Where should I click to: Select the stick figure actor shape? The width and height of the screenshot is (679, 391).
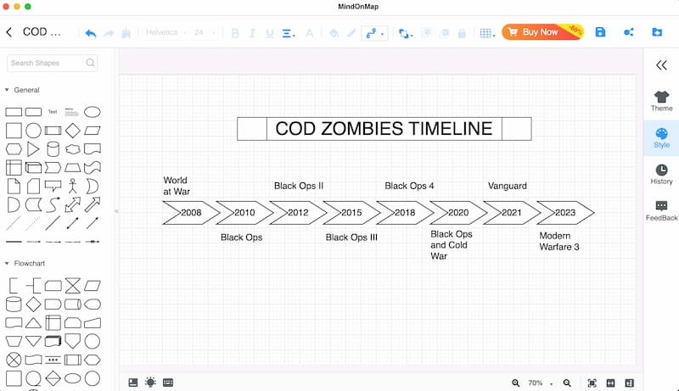tap(72, 186)
